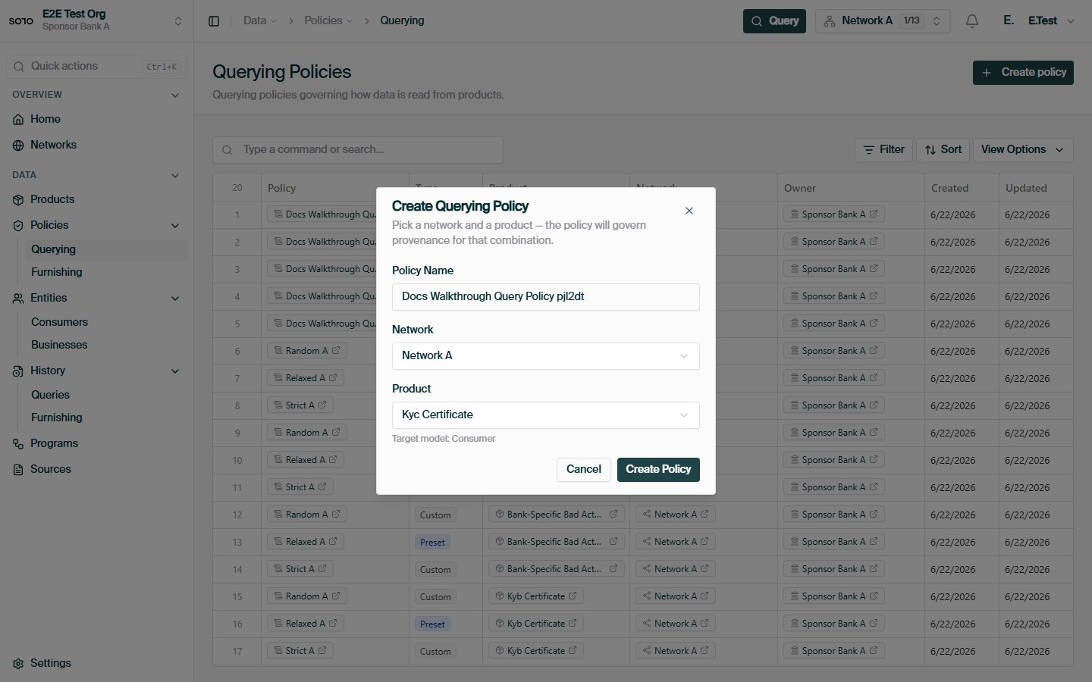Click the History icon in sidebar
Viewport: 1092px width, 682px height.
click(18, 371)
